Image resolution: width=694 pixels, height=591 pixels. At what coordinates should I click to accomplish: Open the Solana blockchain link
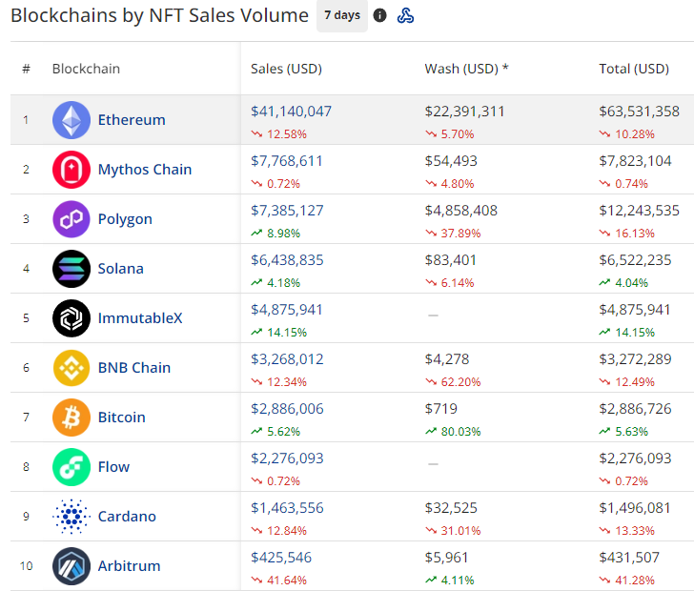pyautogui.click(x=120, y=269)
